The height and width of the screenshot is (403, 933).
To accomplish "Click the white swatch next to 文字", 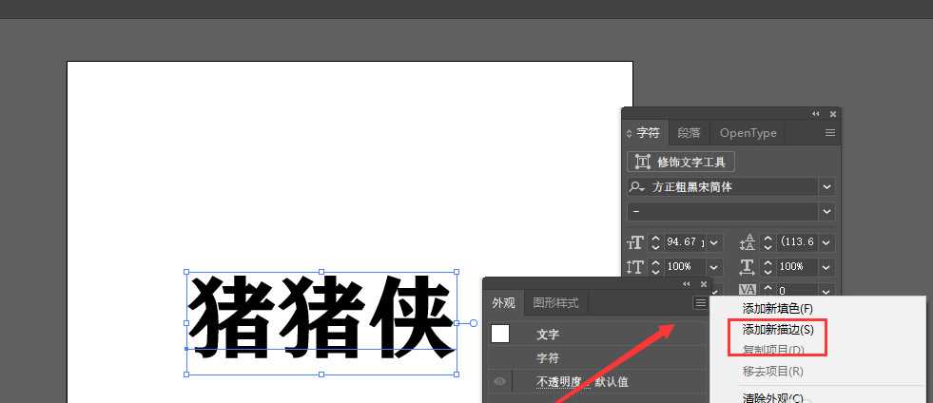I will pyautogui.click(x=500, y=334).
